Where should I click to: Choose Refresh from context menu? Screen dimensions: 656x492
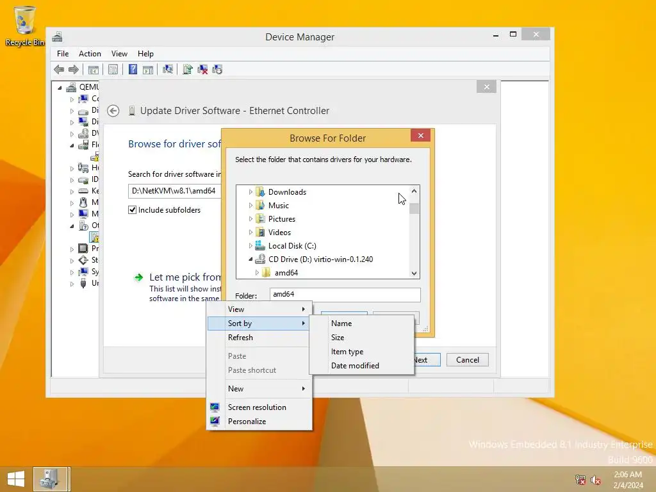pos(259,338)
